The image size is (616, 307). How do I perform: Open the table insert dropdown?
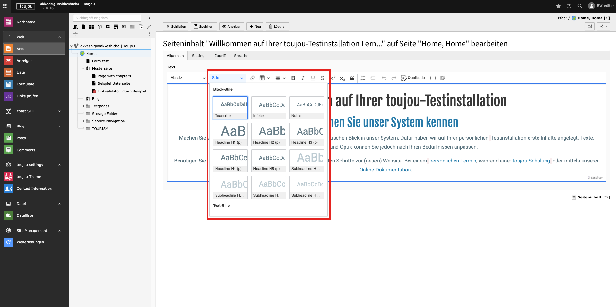(x=264, y=78)
